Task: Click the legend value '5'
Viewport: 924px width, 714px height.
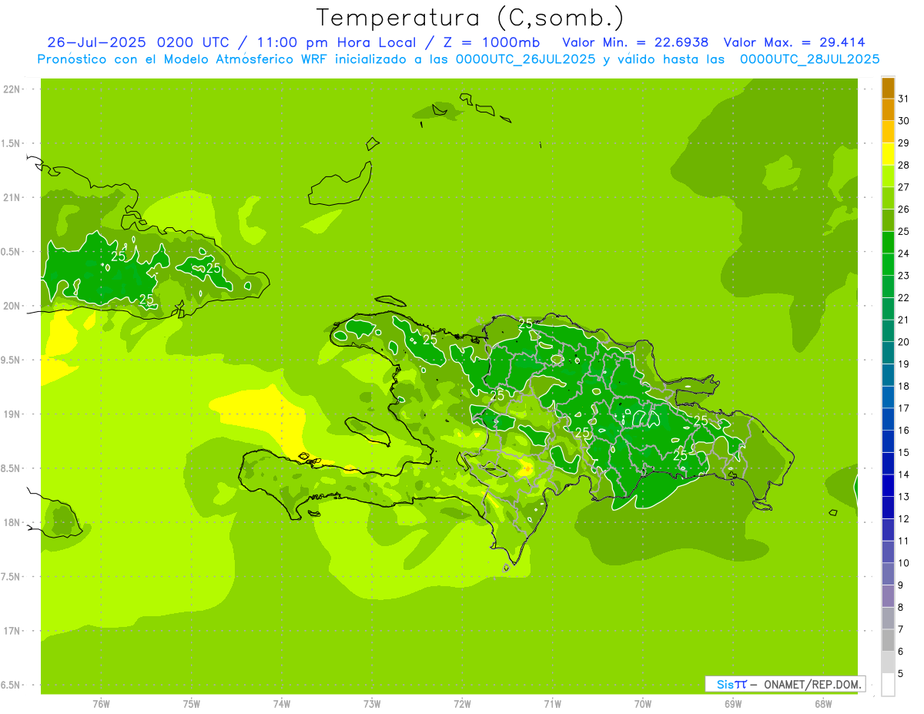Action: click(900, 674)
